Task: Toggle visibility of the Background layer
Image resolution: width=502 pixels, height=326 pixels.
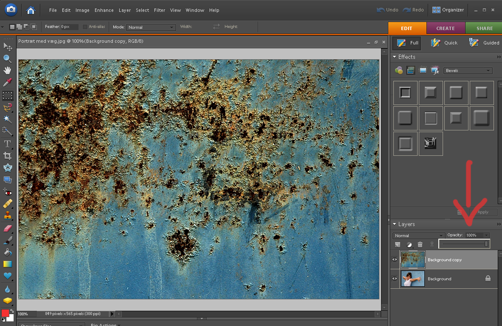Action: click(395, 279)
